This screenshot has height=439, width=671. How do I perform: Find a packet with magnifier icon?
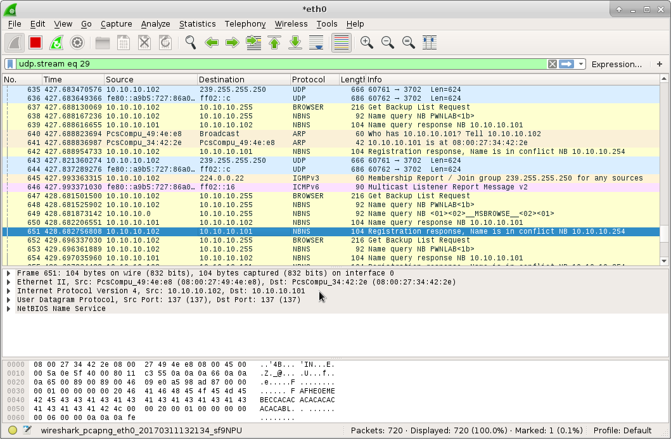pos(191,43)
